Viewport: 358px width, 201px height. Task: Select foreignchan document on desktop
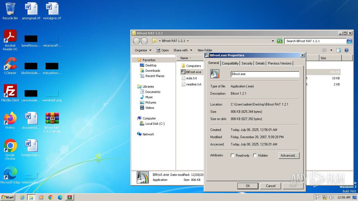[x=31, y=148]
